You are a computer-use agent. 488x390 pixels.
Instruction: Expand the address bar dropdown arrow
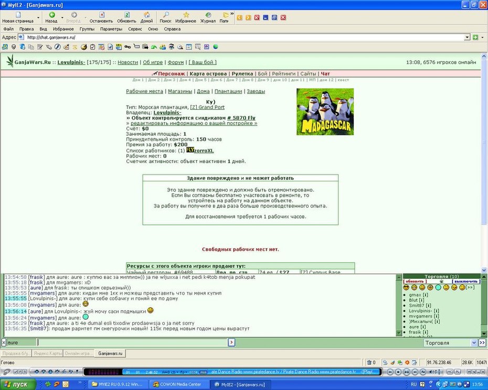467,37
